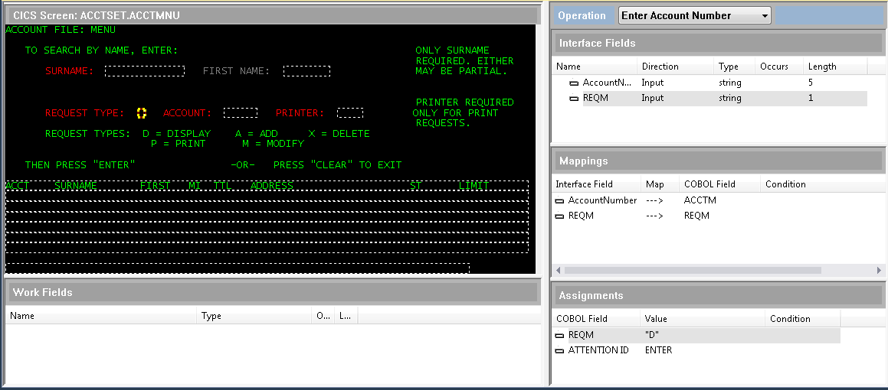Click the REQM field icon in Interface Fields
Viewport: 888px width, 390px height.
pos(574,99)
